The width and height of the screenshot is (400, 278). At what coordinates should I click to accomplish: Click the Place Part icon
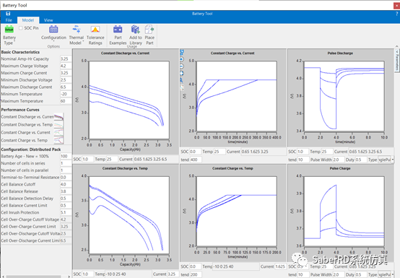149,30
